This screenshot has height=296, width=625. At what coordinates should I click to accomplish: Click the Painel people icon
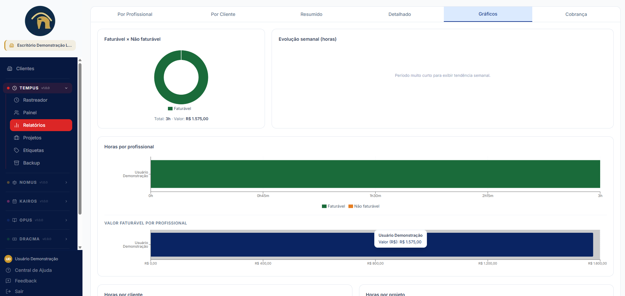pyautogui.click(x=17, y=113)
